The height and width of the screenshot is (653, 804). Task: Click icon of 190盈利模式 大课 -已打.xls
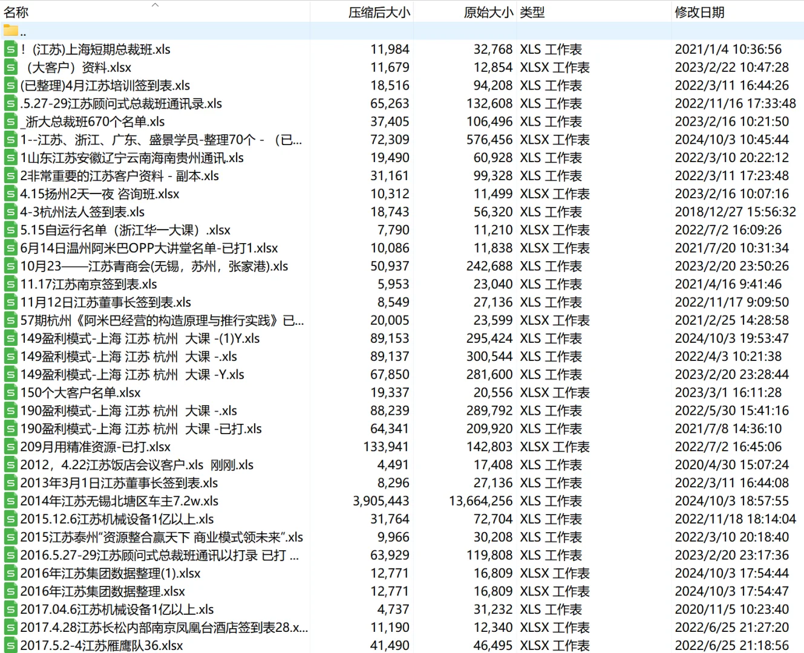click(11, 429)
